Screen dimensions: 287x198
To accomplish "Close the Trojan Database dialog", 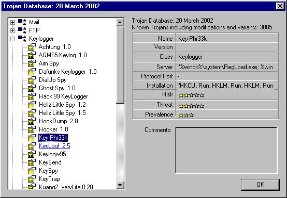I will (x=280, y=6).
